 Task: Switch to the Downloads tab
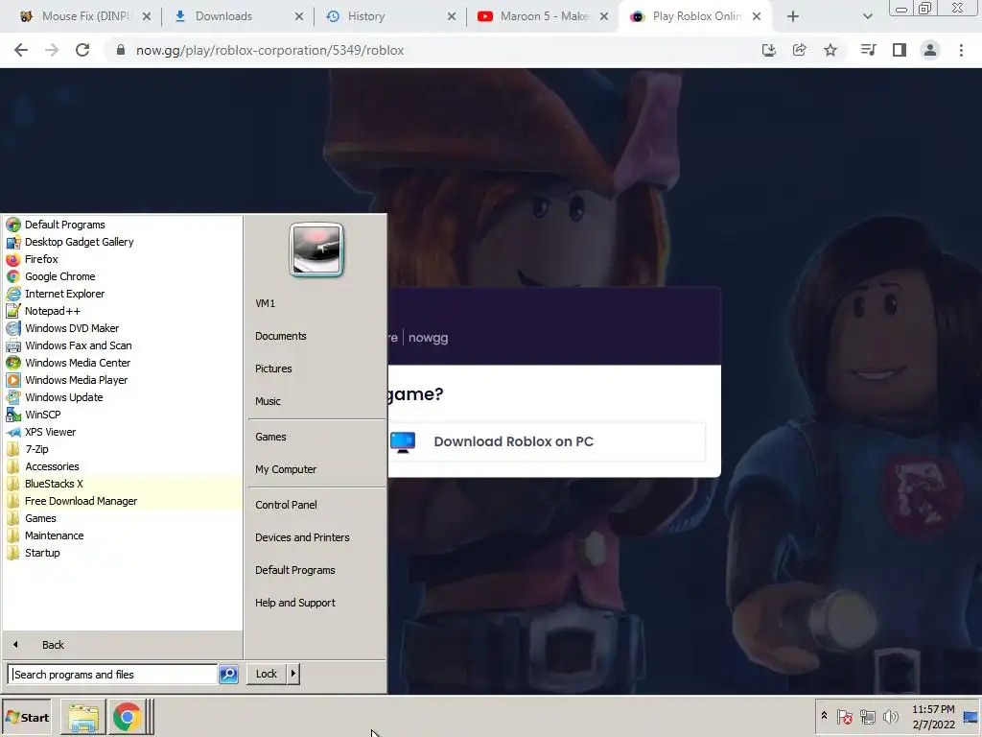[238, 16]
